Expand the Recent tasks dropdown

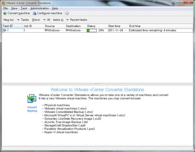coord(67,20)
